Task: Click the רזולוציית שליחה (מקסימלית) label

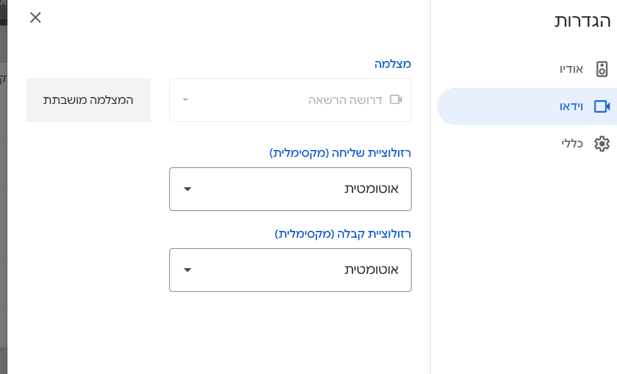Action: 340,153
